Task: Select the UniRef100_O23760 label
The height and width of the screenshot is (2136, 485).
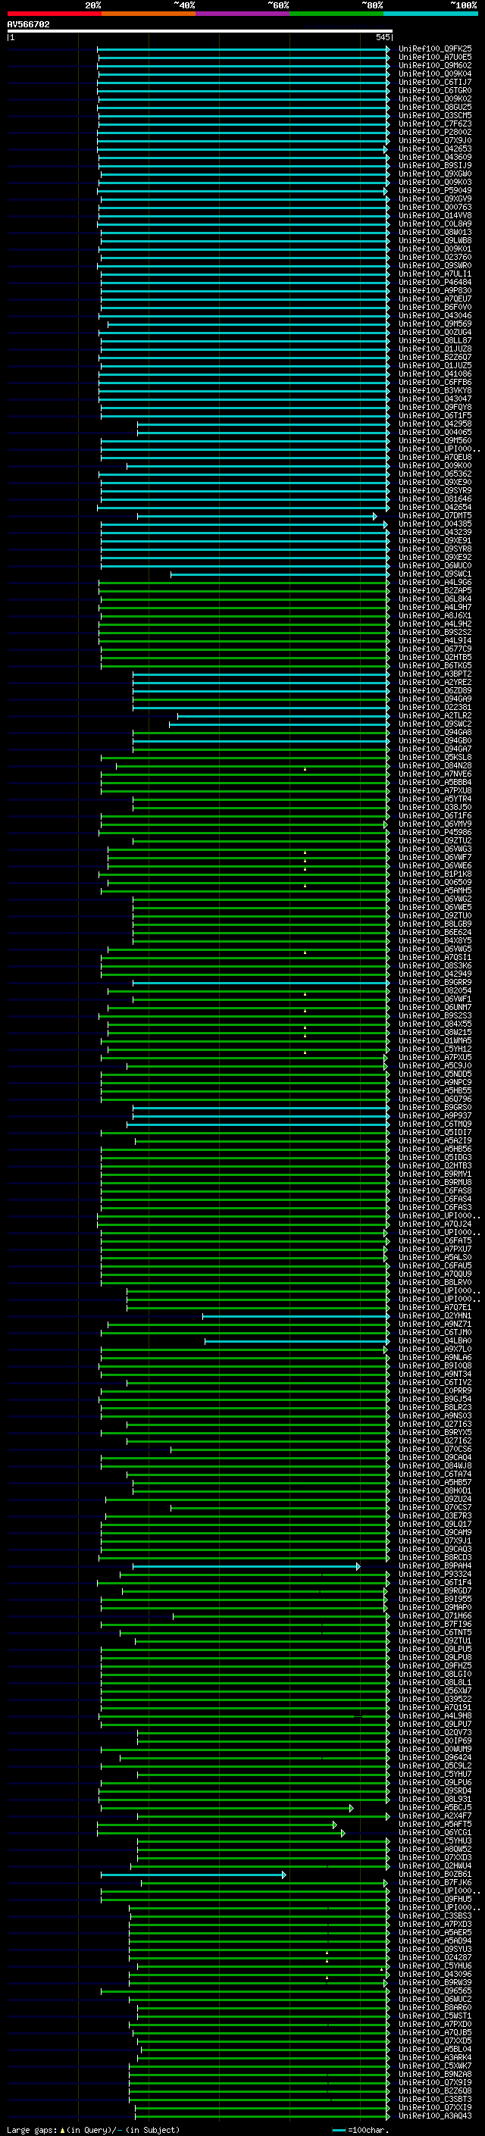Action: [435, 257]
